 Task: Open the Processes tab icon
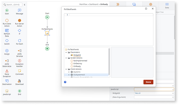pyautogui.click(x=118, y=4)
